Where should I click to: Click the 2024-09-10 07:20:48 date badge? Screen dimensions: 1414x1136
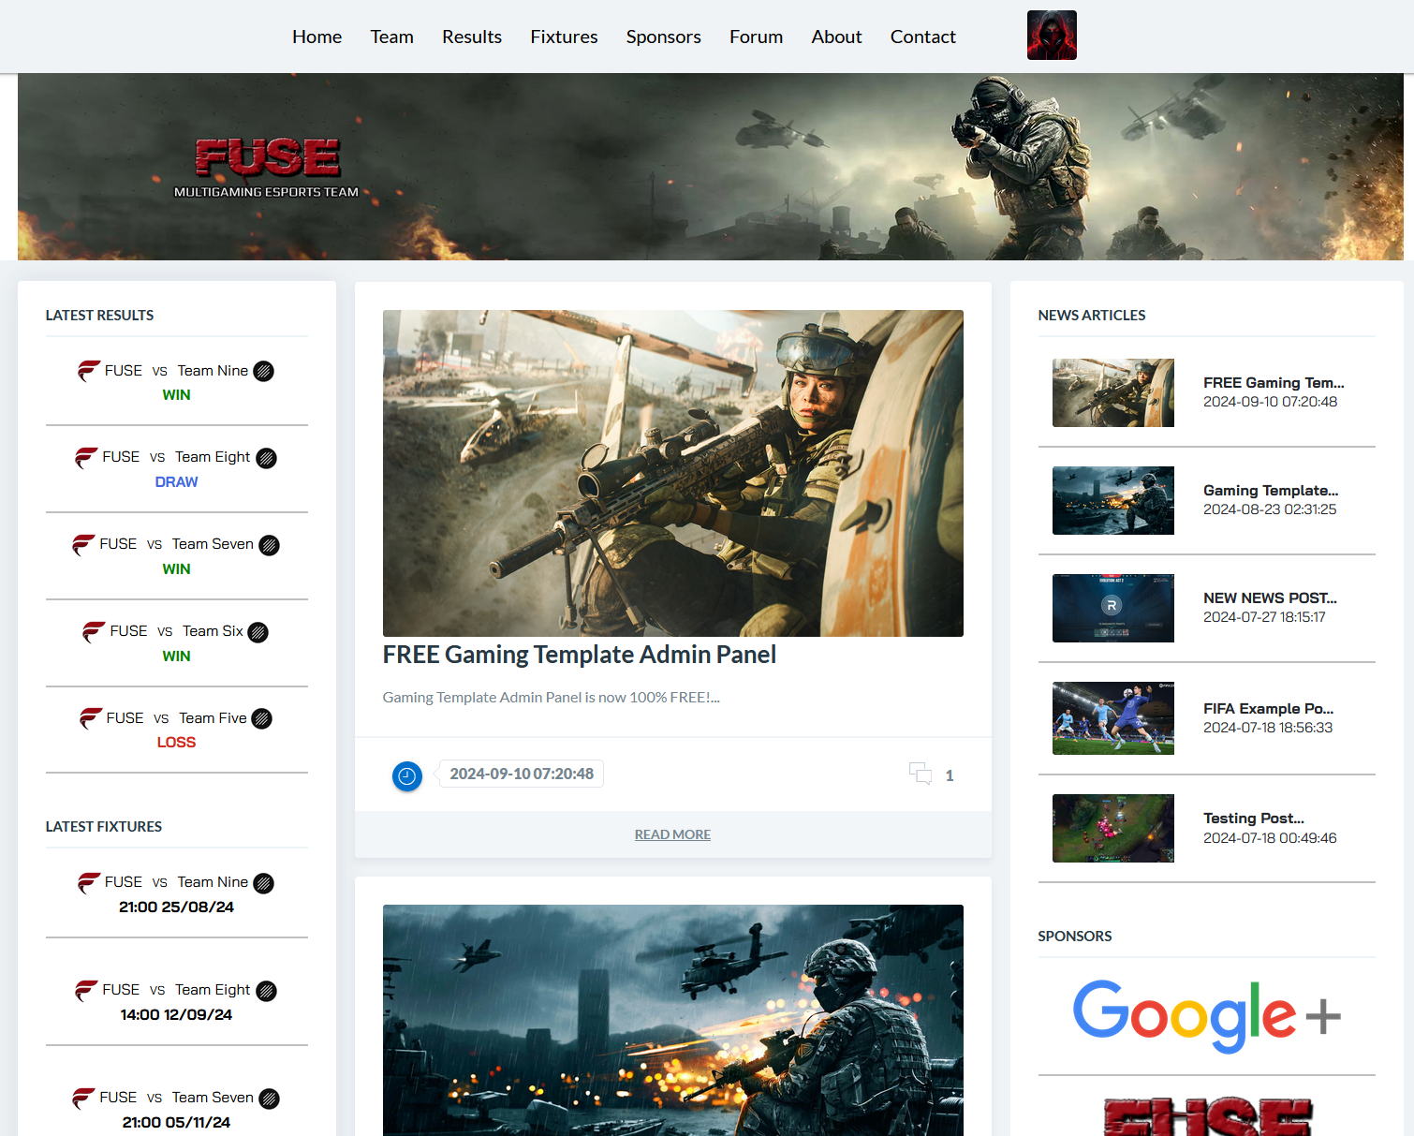tap(522, 774)
